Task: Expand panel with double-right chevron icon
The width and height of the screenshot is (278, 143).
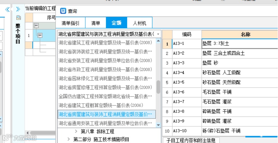Action: coord(18,9)
